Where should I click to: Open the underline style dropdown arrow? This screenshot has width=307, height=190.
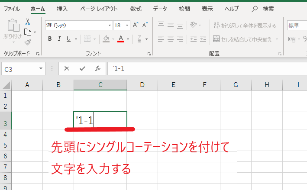point(76,39)
